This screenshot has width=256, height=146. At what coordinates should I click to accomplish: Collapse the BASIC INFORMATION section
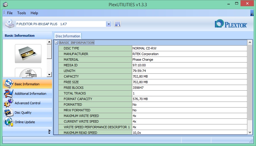point(56,43)
